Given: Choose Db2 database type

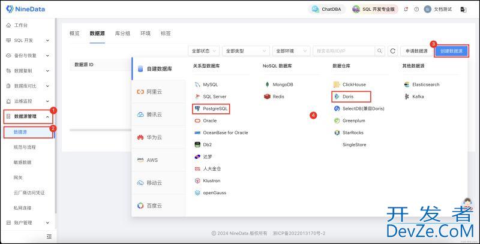Looking at the screenshot, I should [203, 144].
